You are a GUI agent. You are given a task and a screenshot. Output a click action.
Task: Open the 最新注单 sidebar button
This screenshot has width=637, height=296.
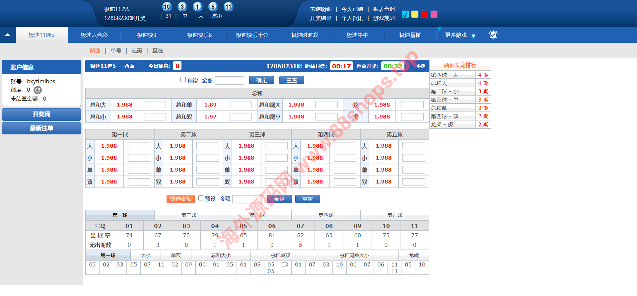tap(41, 128)
